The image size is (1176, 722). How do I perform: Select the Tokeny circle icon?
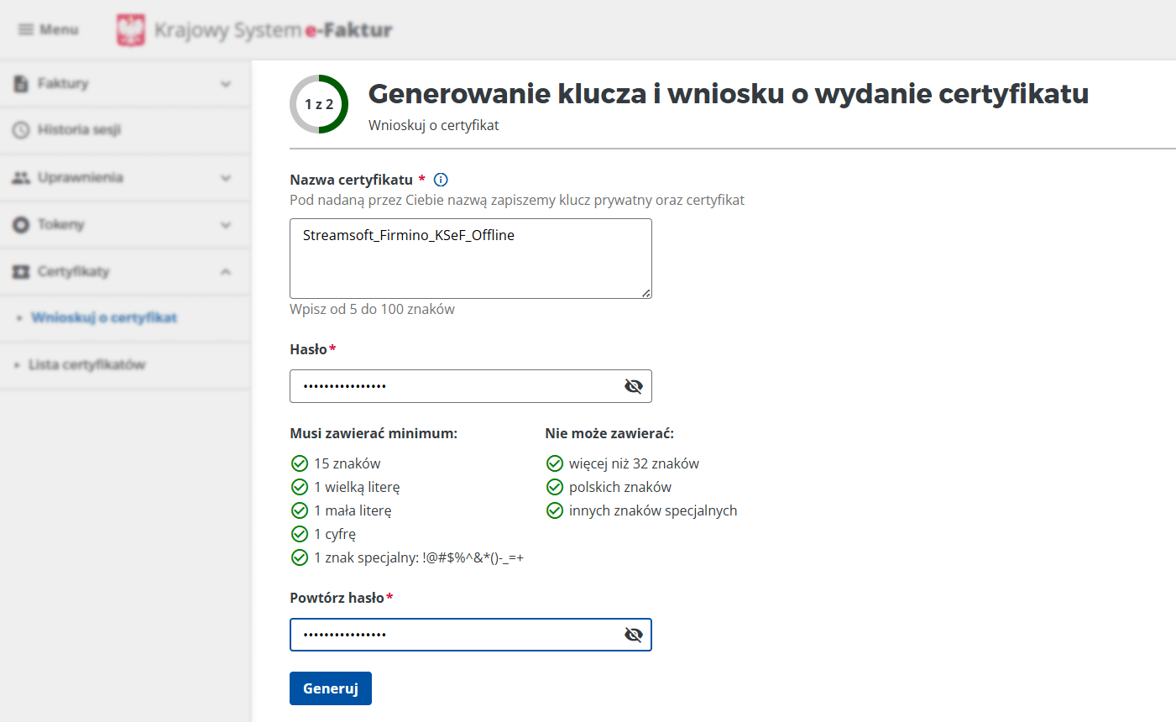19,224
